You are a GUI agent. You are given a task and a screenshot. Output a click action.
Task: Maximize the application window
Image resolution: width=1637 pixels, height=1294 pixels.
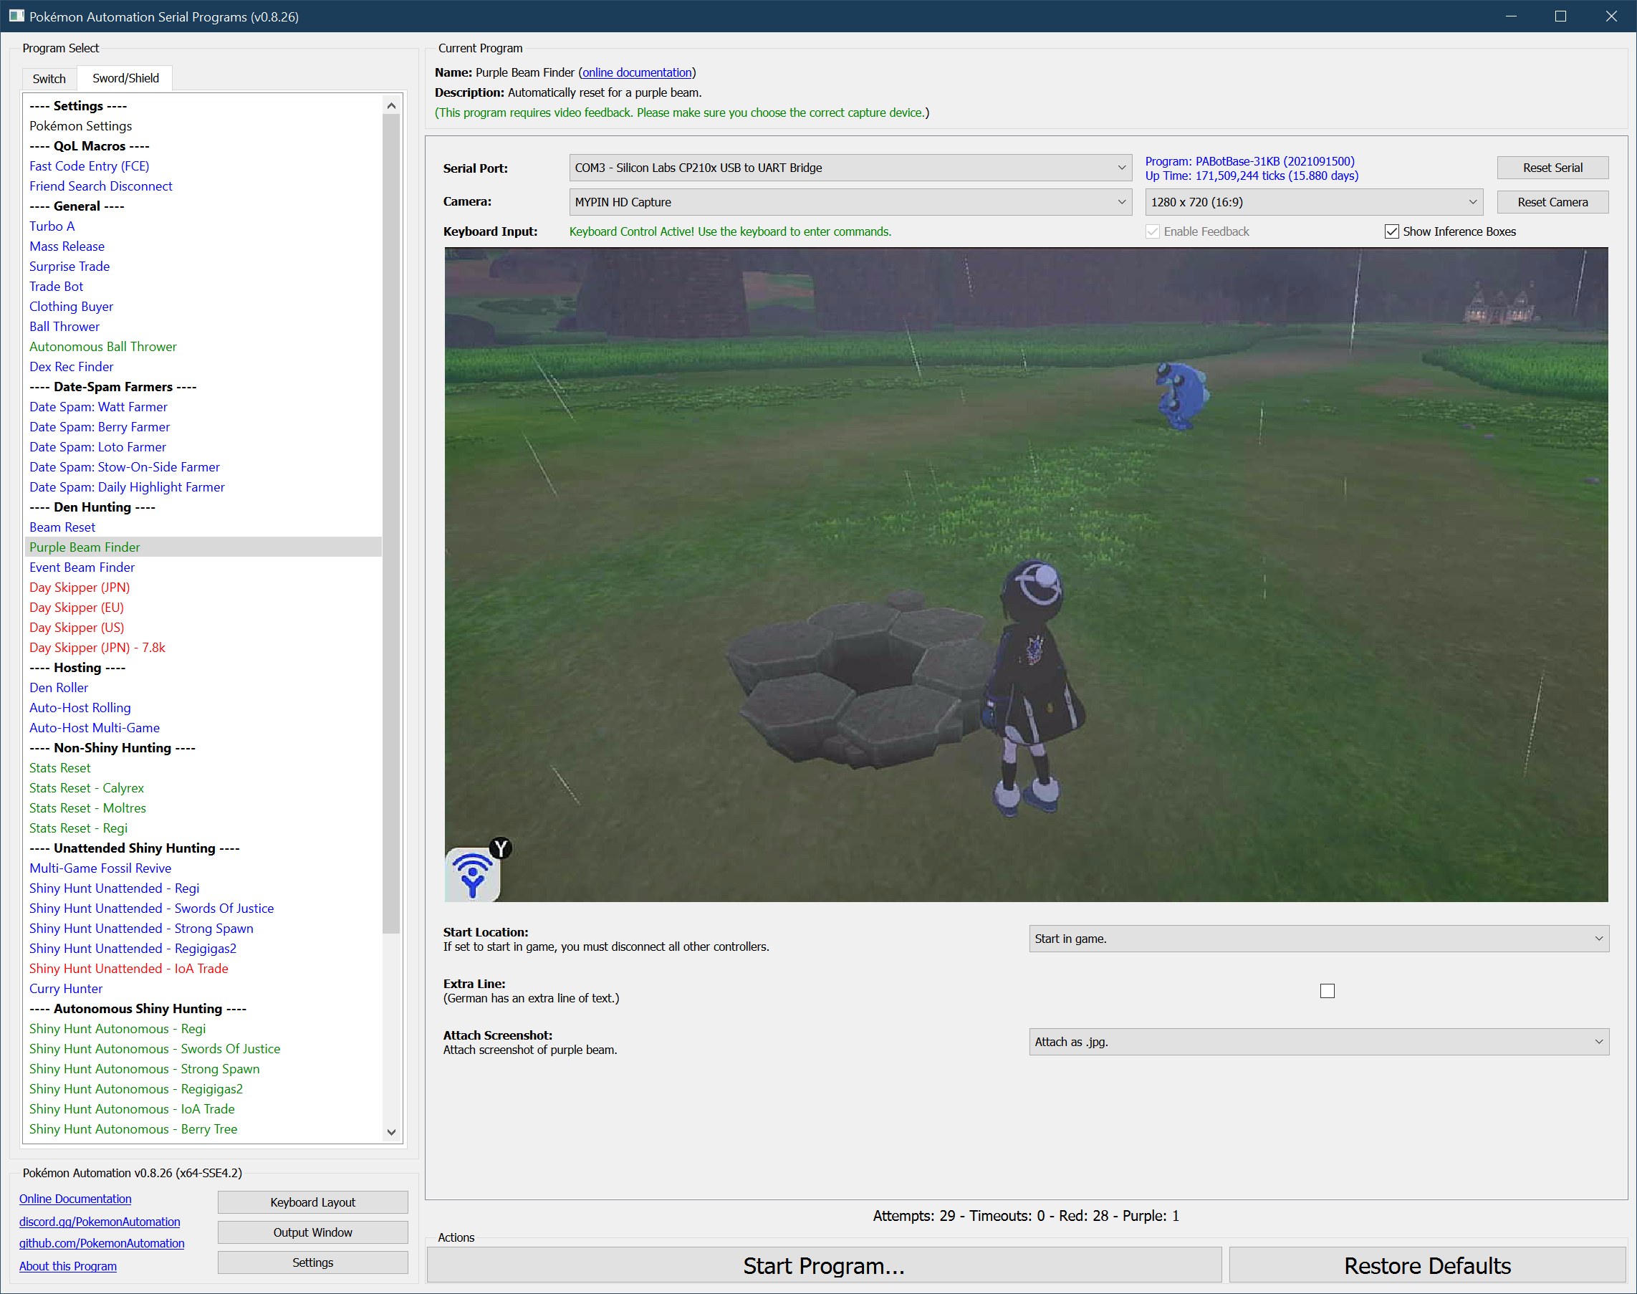point(1560,16)
